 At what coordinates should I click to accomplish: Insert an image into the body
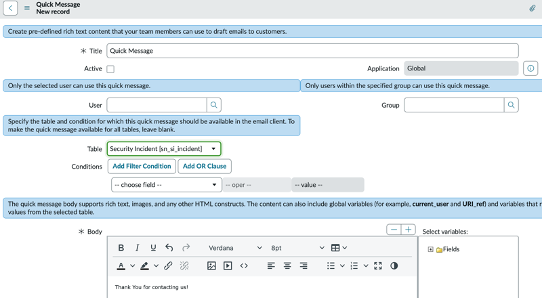[x=211, y=266]
